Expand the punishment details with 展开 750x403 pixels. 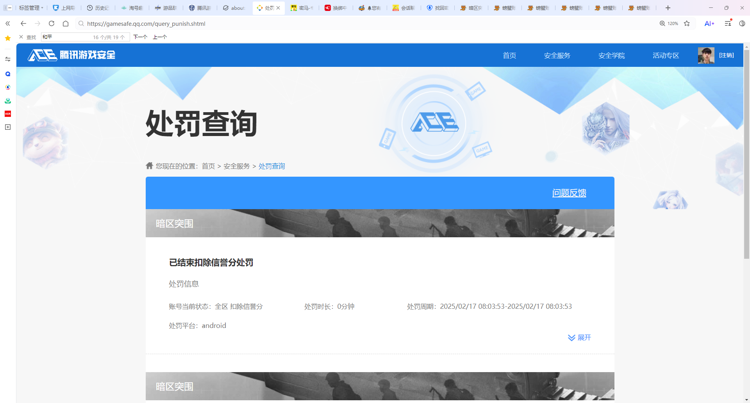point(580,337)
